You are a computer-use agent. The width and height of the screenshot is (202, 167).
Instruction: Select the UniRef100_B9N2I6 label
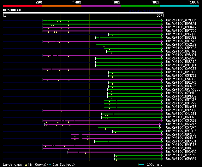click(x=181, y=145)
